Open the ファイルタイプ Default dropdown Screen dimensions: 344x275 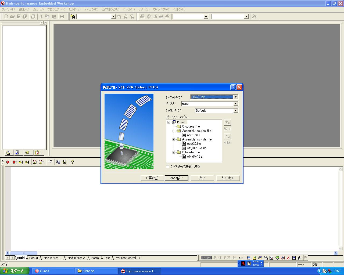(x=235, y=111)
